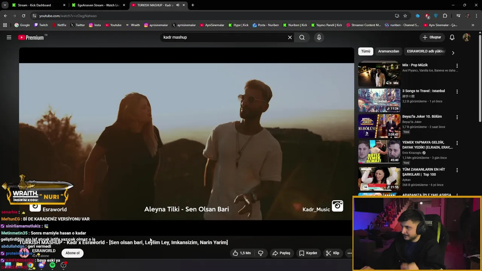The image size is (482, 271).
Task: Open YEMEK YAPMAYA GELDİK video thumbnail
Action: (x=379, y=152)
